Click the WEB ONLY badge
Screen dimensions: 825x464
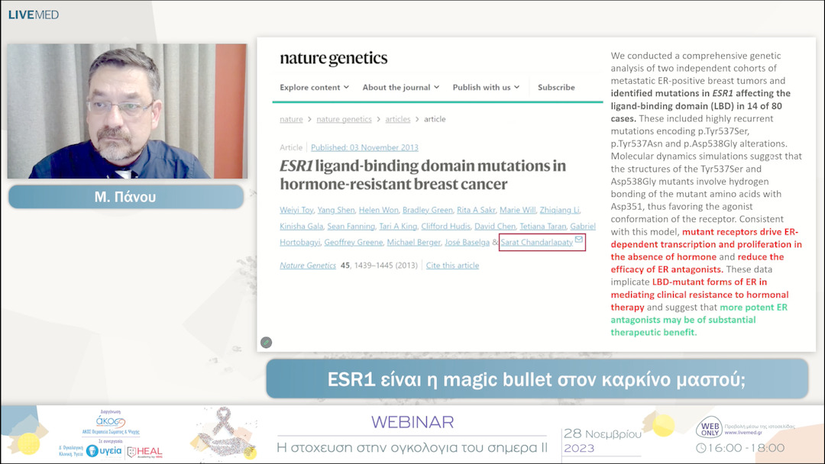click(x=709, y=429)
